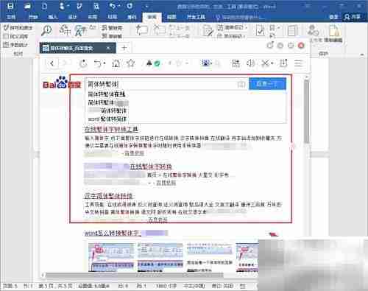Screen dimensions: 368x291
Task: Bookmark the page with the star icon
Action: point(131,63)
